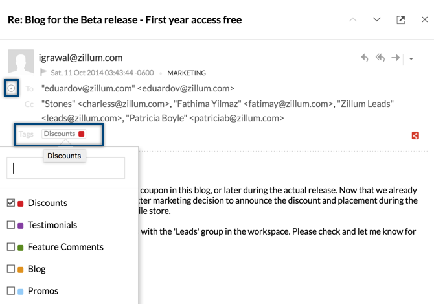This screenshot has height=304, width=434.
Task: Click red color square on Discounts tag
Action: (82, 134)
